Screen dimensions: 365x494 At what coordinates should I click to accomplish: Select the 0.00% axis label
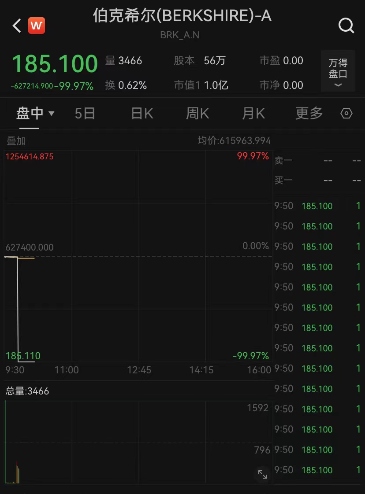click(x=256, y=246)
